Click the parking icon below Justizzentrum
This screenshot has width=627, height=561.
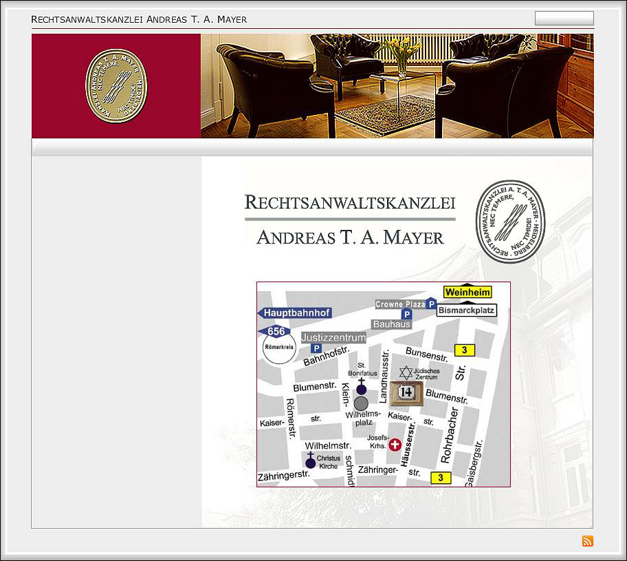(x=316, y=348)
